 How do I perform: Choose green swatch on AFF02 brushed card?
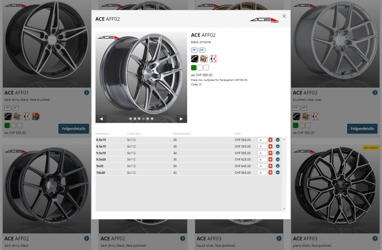click(296, 125)
